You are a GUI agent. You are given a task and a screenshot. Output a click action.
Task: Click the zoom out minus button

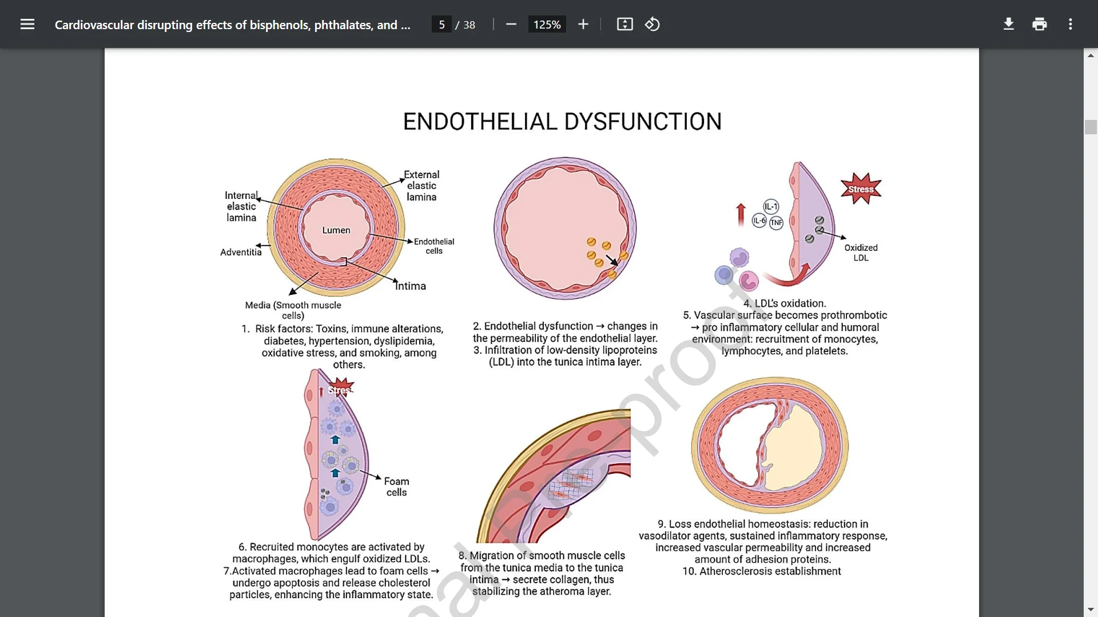511,24
